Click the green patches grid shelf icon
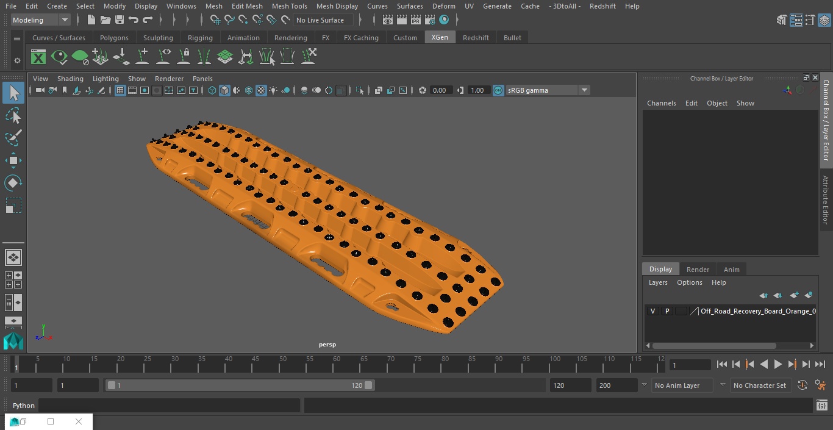 [x=225, y=57]
